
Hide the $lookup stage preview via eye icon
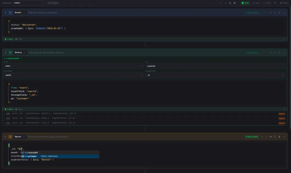[270, 52]
